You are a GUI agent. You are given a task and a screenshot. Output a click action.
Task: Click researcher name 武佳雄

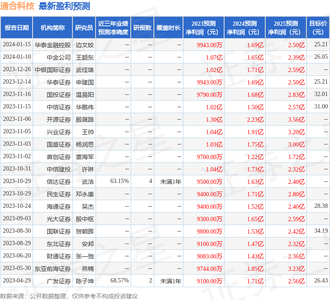click(84, 70)
